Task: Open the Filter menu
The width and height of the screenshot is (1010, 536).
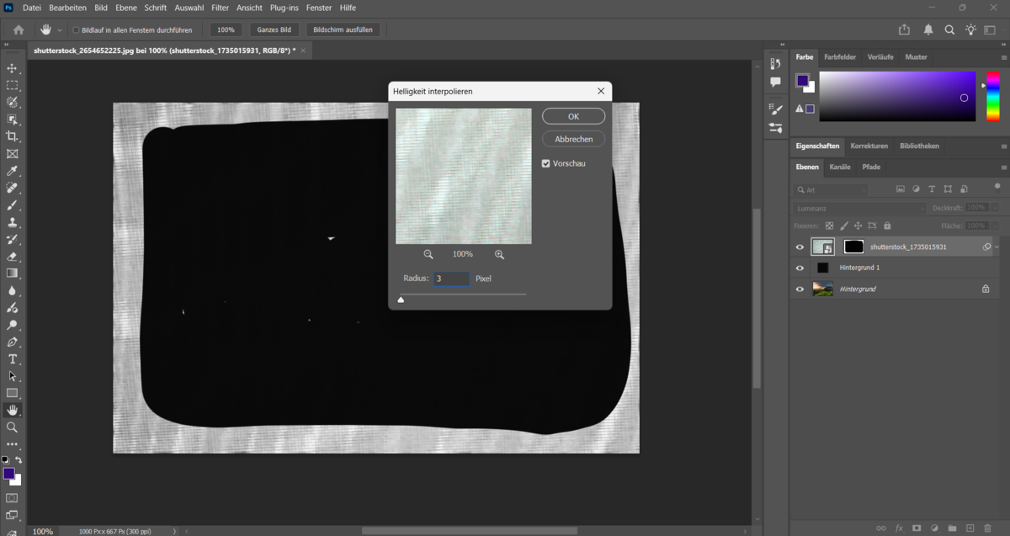Action: pos(220,8)
